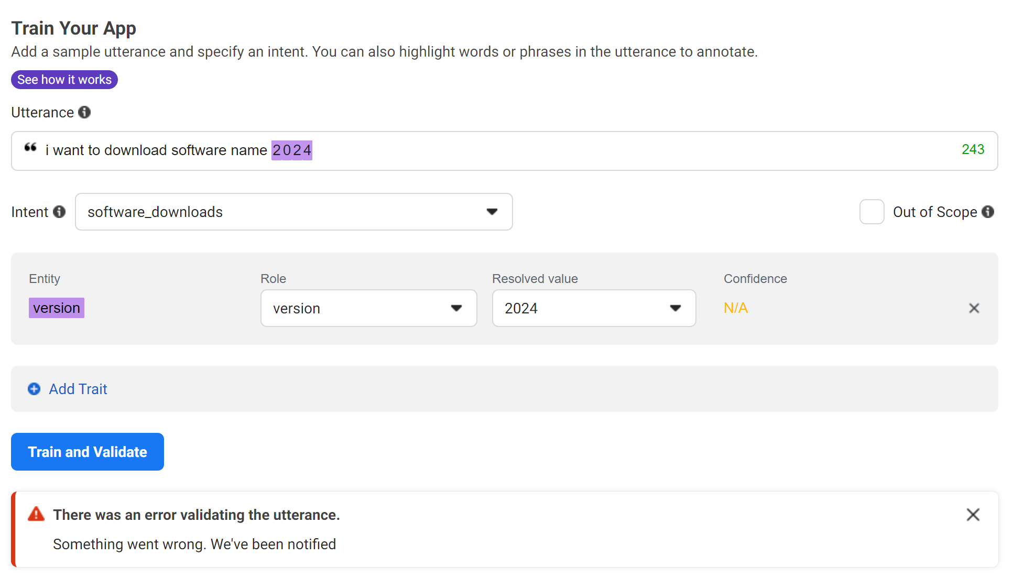Viewport: 1013px width, 588px height.
Task: Click the Add Trait link
Action: [78, 389]
